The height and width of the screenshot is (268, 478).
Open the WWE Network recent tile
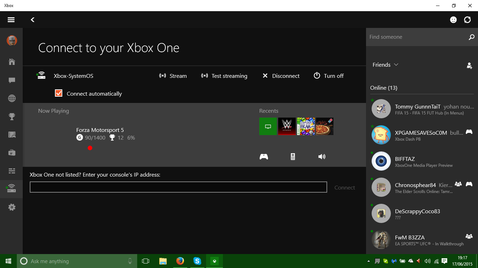[287, 126]
